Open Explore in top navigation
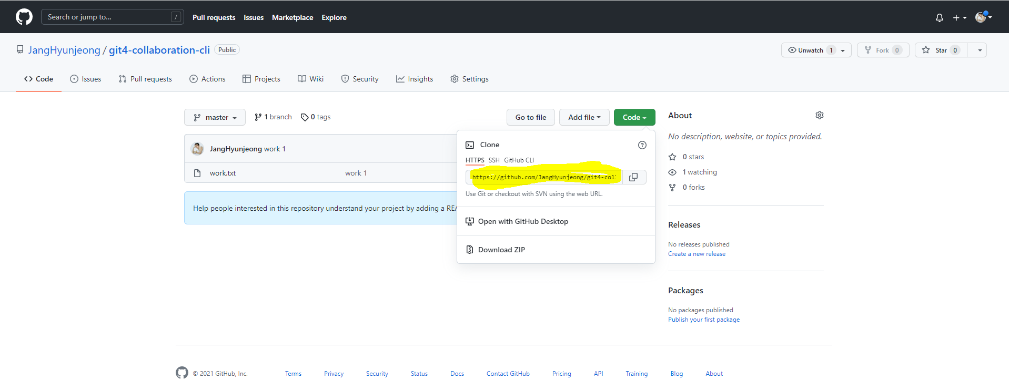The image size is (1009, 380). coord(334,17)
